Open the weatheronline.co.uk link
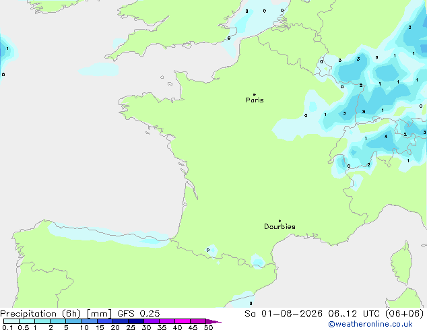427x330 pixels. click(370, 324)
